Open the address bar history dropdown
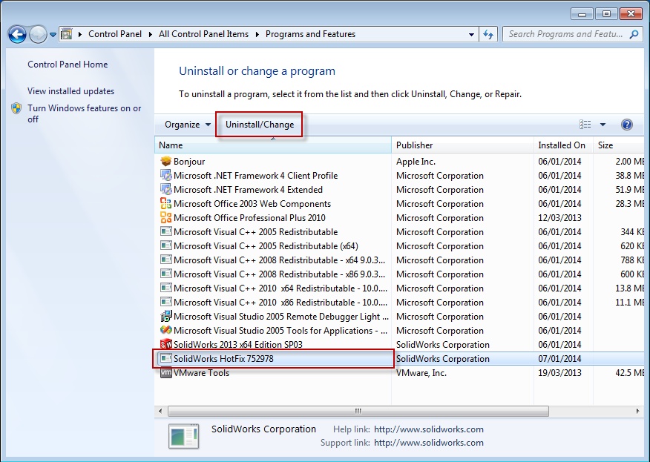Screen dimensions: 650x462 pos(471,35)
